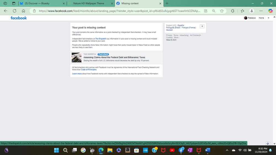Open the Code of Principles link
The height and width of the screenshot is (155, 276).
[89, 70]
